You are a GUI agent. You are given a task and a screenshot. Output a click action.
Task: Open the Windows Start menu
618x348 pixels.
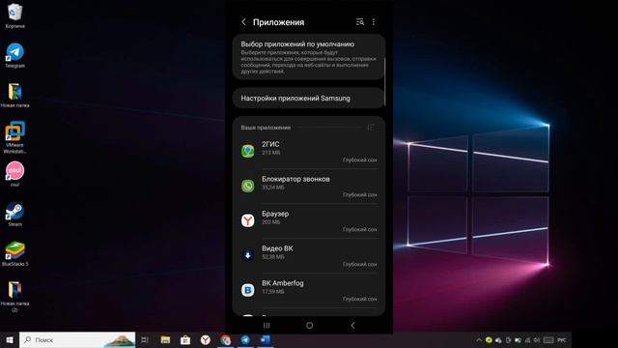tap(10, 339)
